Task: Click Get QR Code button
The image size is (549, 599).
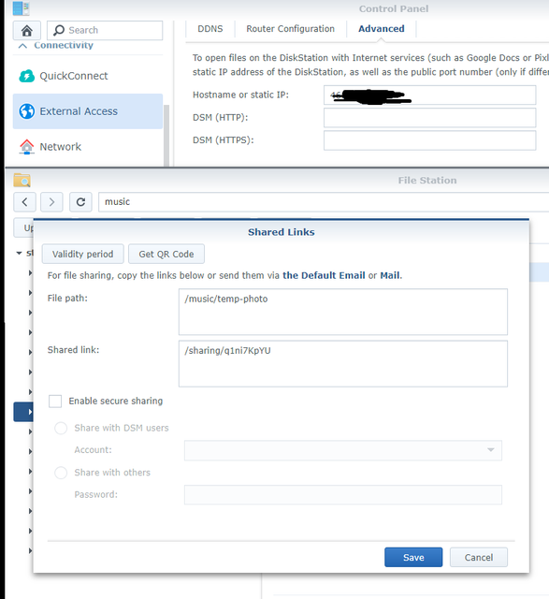Action: tap(166, 254)
